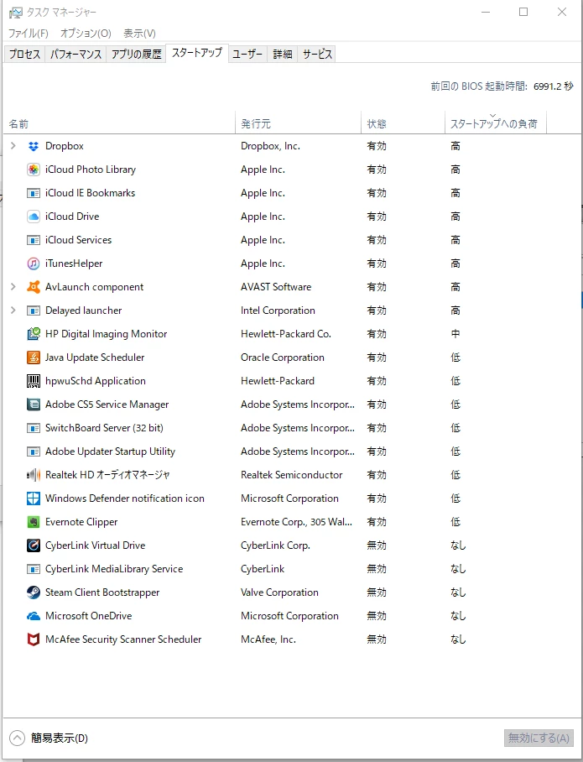Screen dimensions: 583x762
Task: Switch to the サービス tab
Action: coord(317,54)
